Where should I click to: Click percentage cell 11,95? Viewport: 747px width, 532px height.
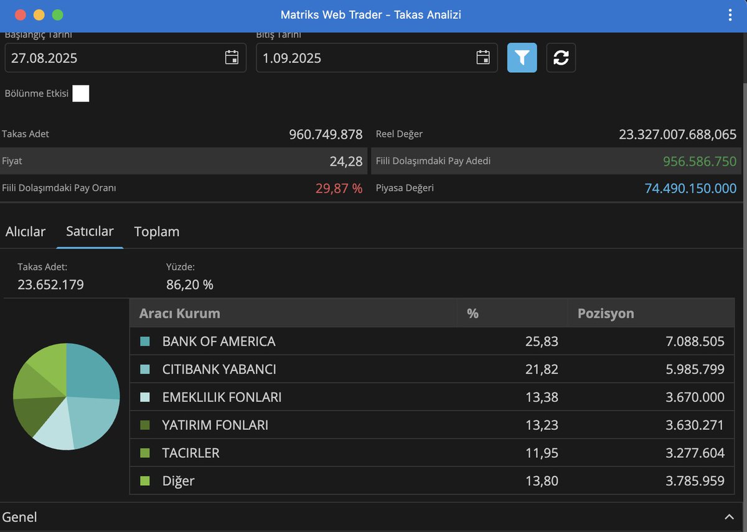tap(542, 453)
